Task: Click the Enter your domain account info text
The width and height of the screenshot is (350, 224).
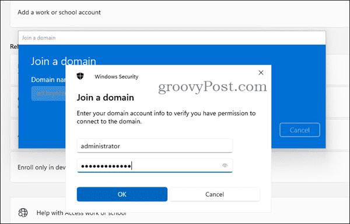Action: click(x=166, y=118)
